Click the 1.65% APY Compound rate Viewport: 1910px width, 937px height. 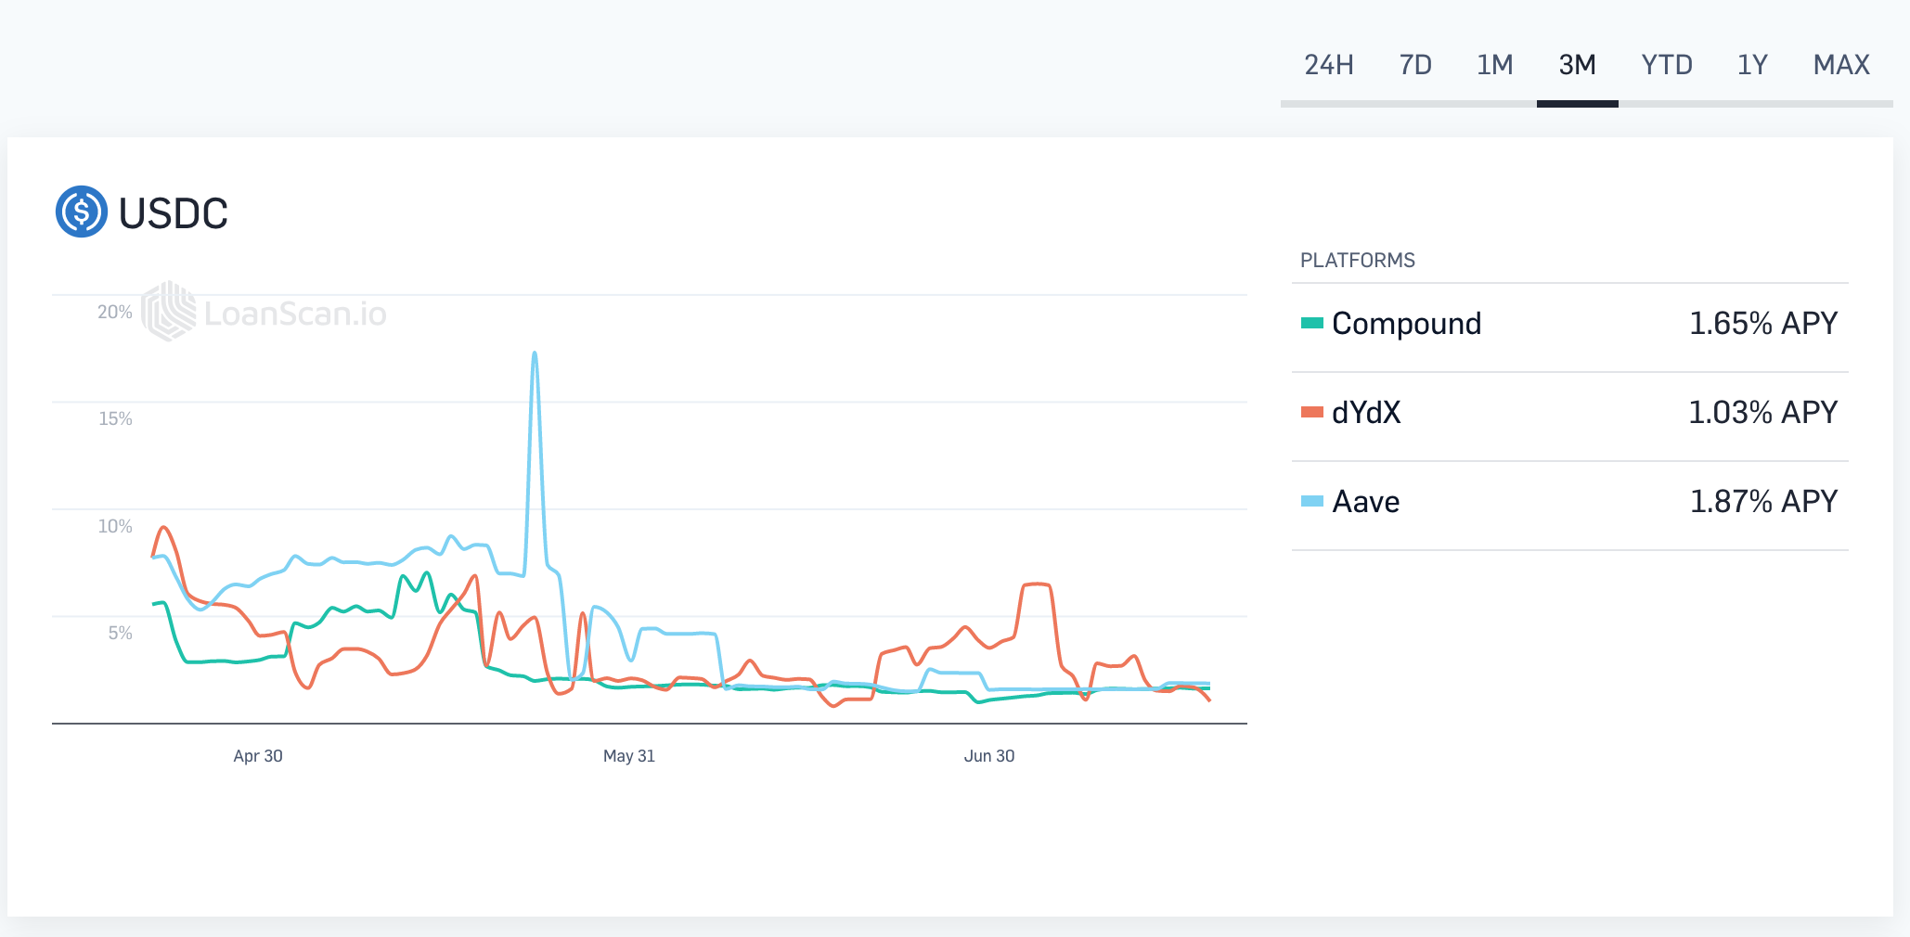[1763, 323]
